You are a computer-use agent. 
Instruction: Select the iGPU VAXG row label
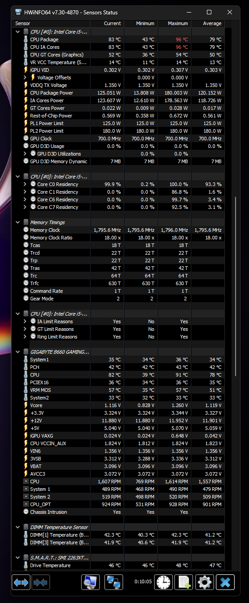42,436
